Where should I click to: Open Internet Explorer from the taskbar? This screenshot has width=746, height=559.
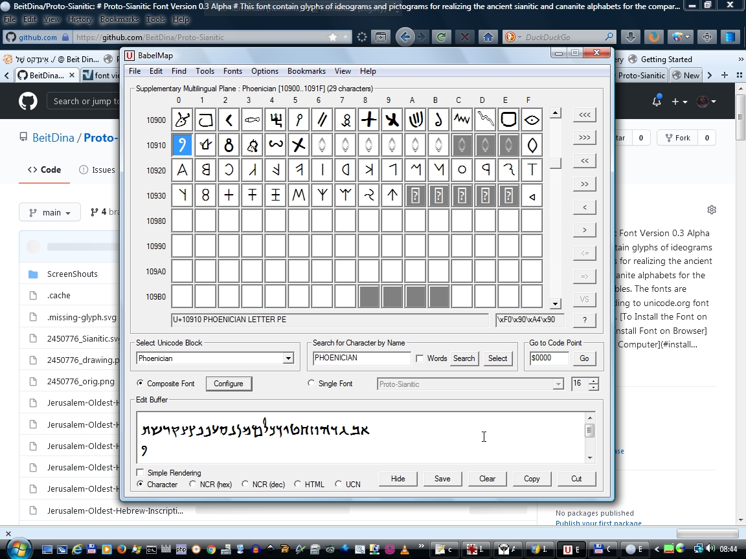coord(77,549)
